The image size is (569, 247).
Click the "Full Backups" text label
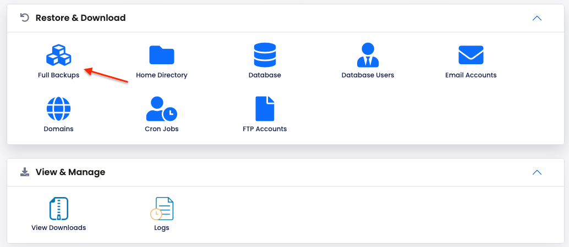(x=58, y=75)
